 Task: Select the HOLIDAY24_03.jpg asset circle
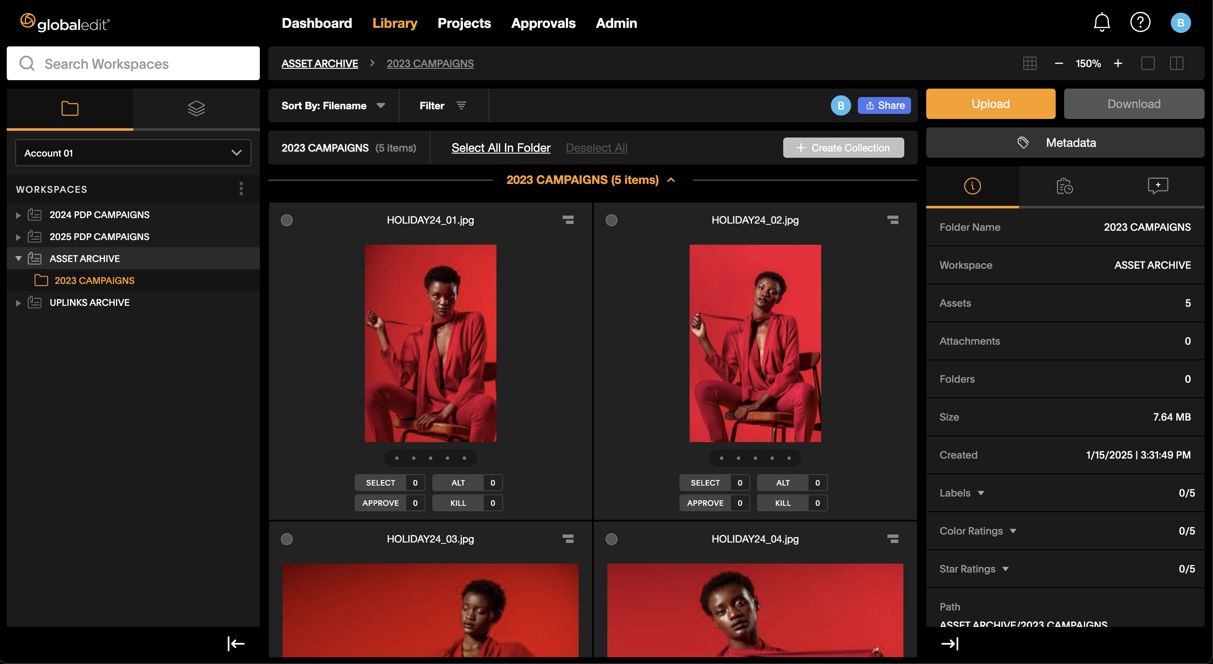[286, 539]
